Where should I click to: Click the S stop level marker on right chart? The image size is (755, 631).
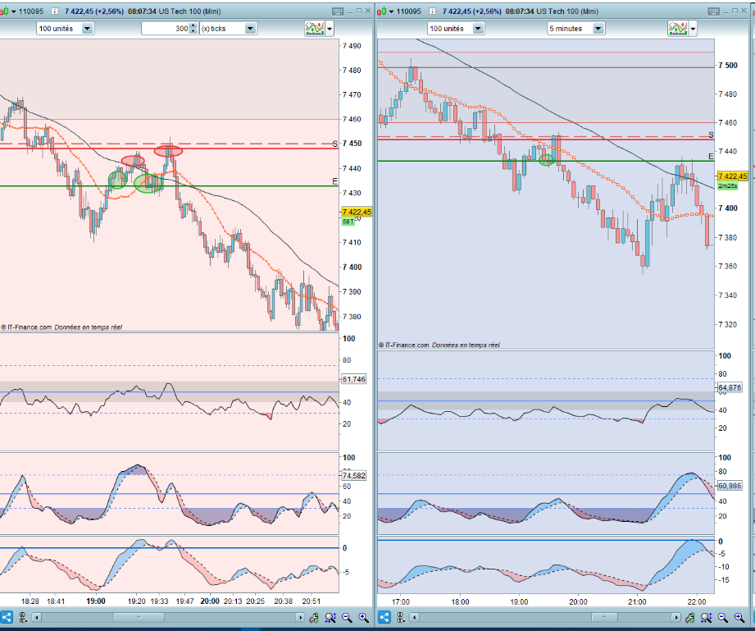711,135
